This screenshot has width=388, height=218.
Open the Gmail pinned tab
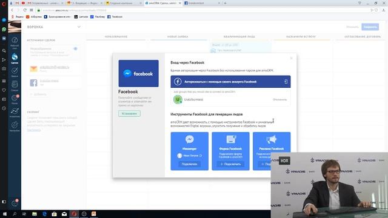pos(17,3)
